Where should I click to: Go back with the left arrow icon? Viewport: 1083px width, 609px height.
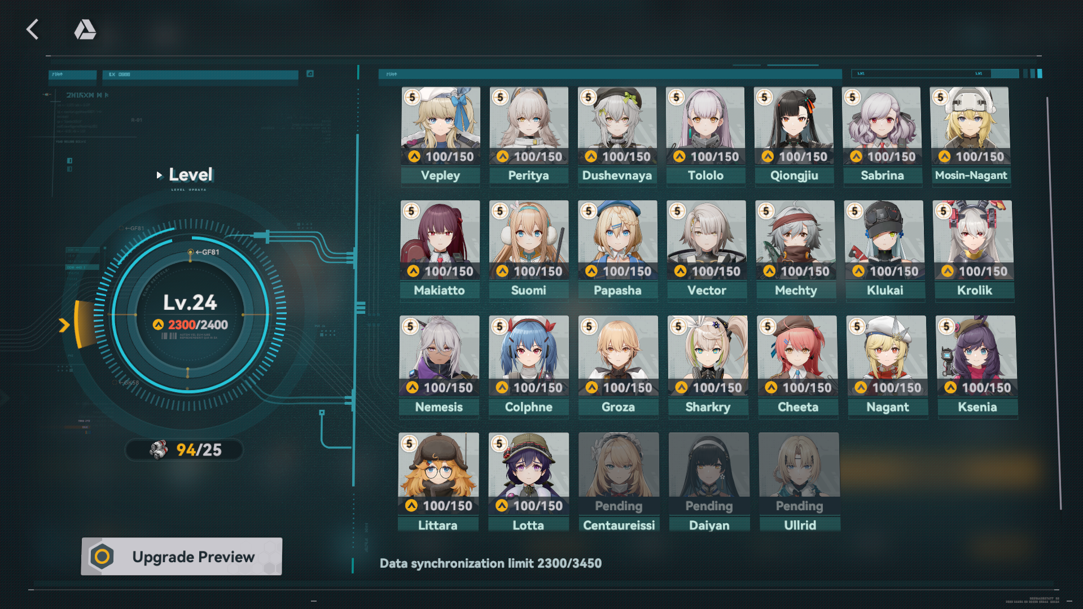pos(33,29)
